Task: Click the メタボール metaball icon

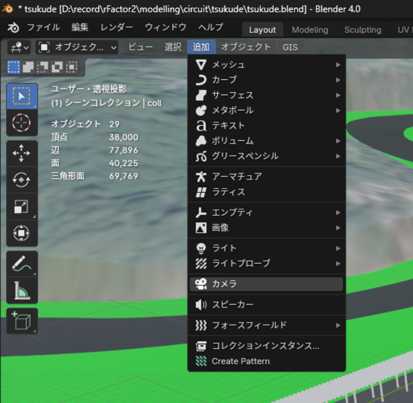Action: click(x=201, y=111)
